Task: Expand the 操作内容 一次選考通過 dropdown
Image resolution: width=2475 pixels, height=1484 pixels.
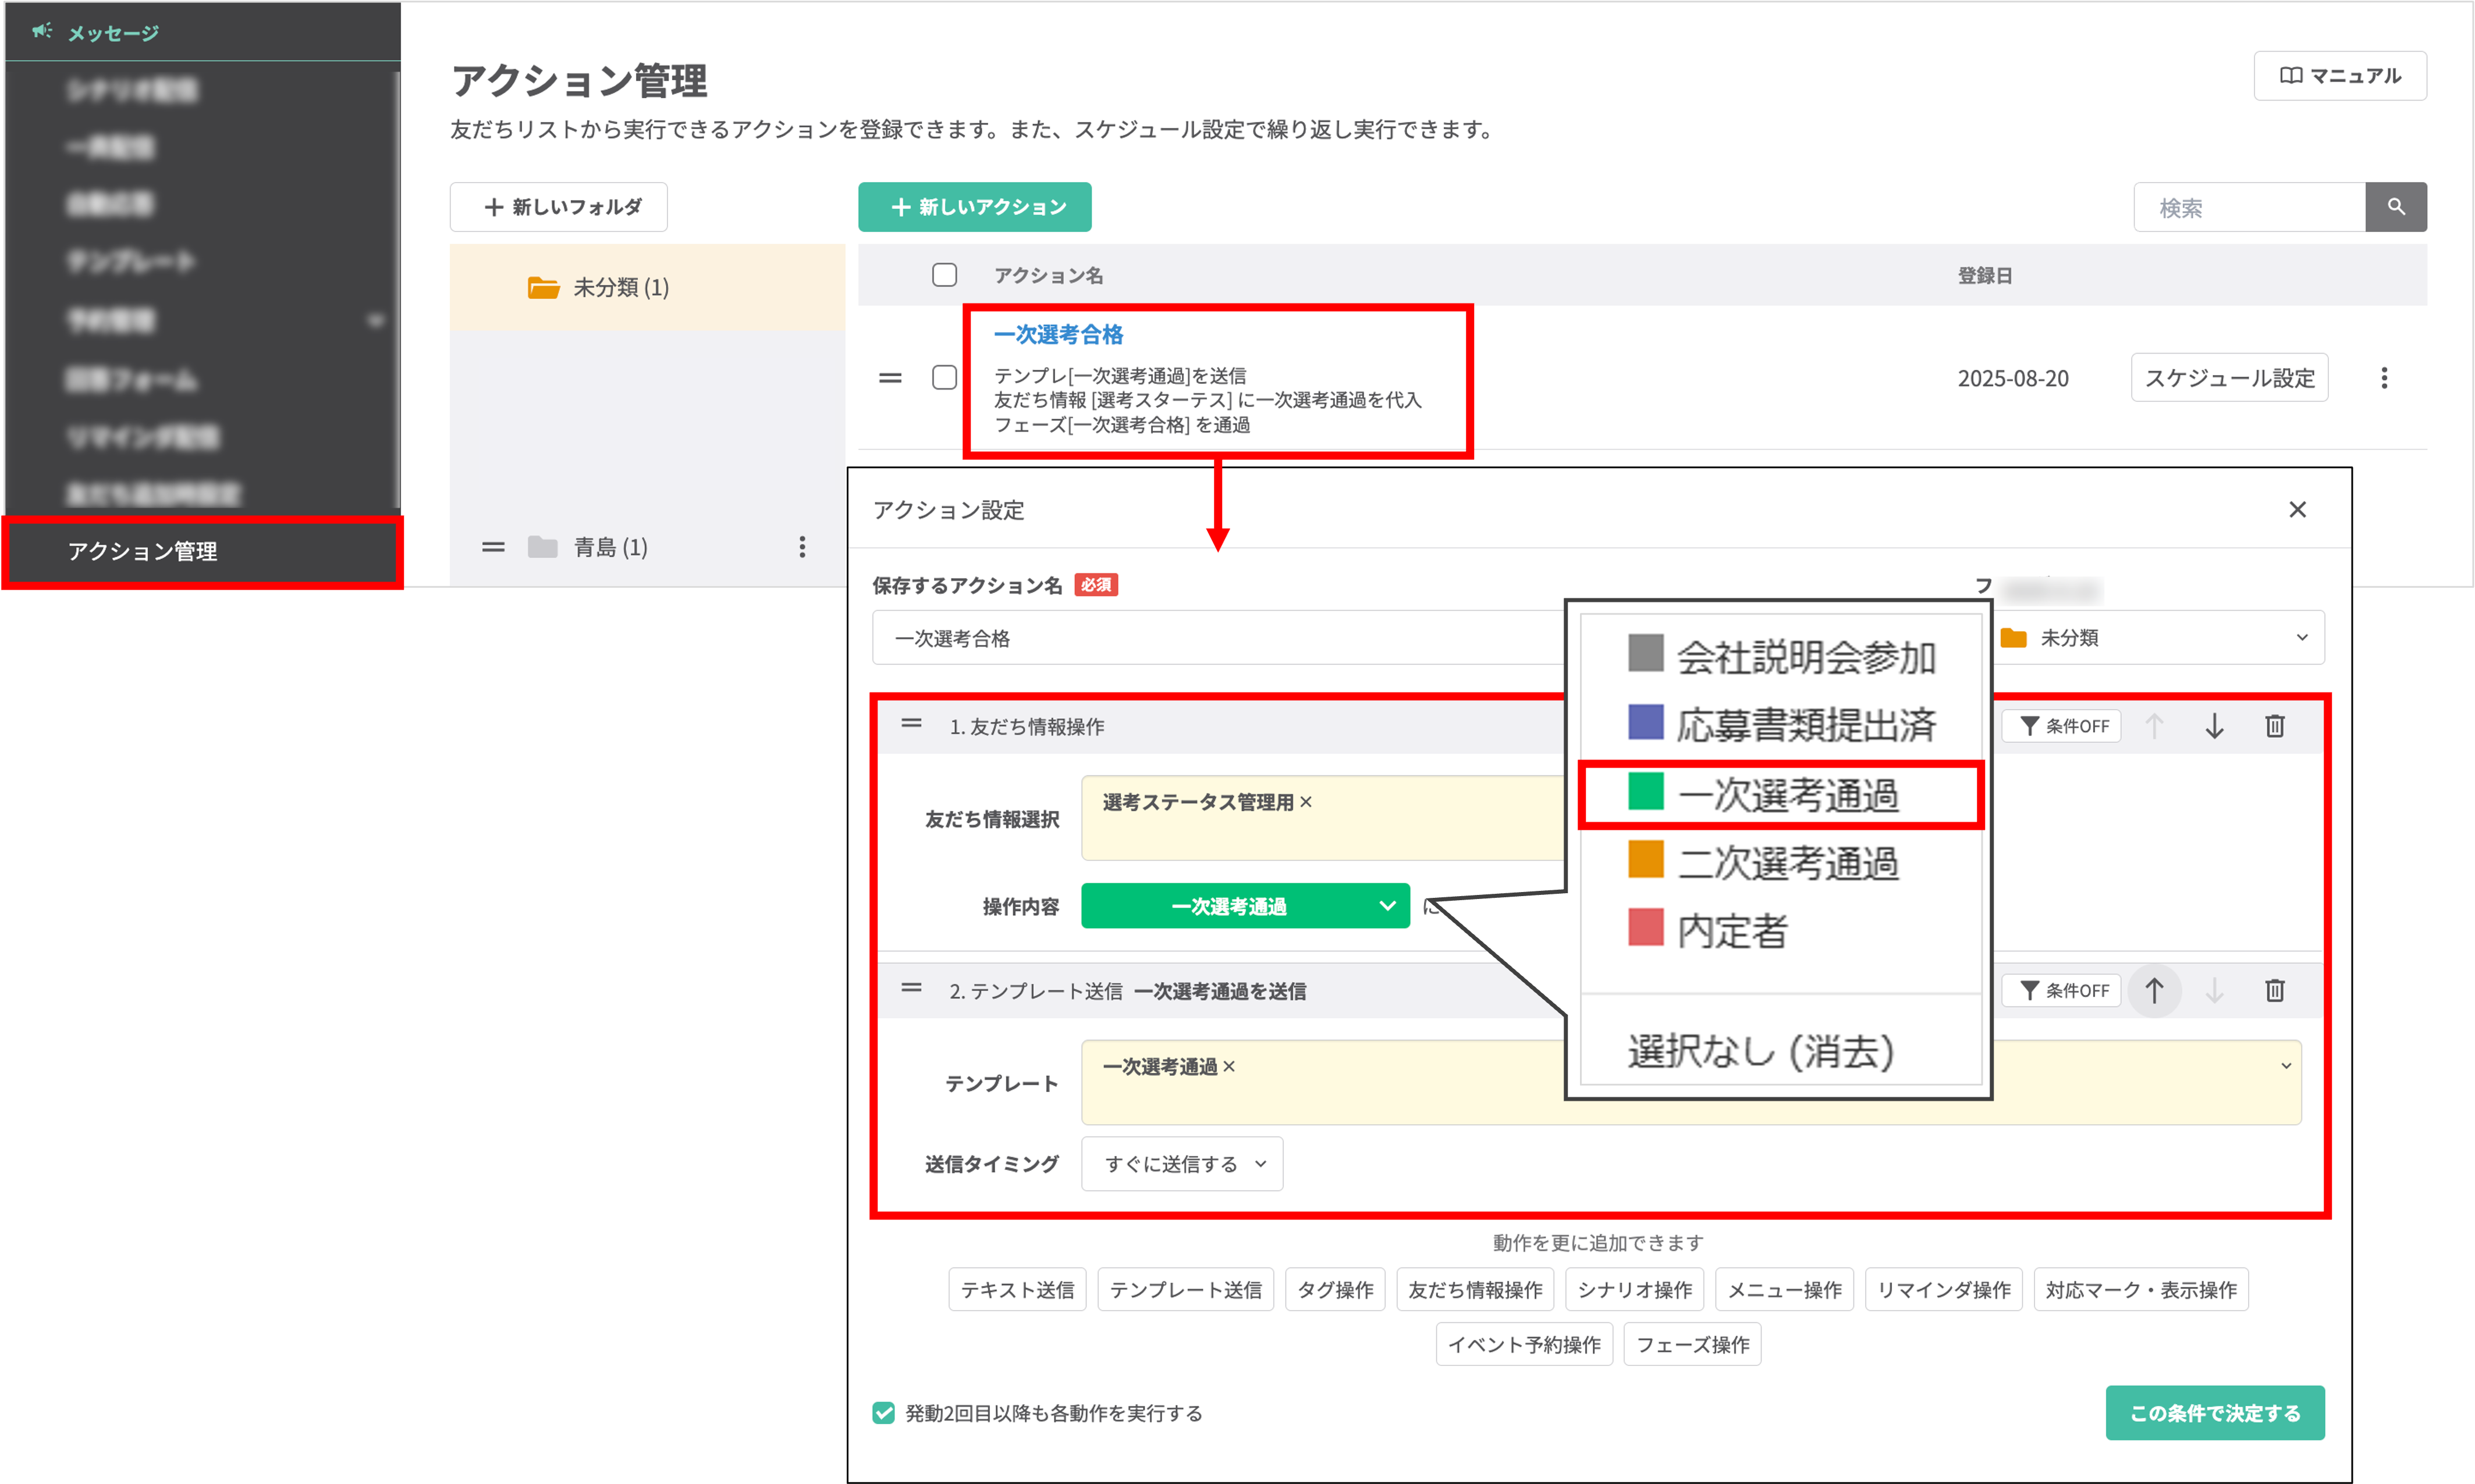Action: [1245, 906]
